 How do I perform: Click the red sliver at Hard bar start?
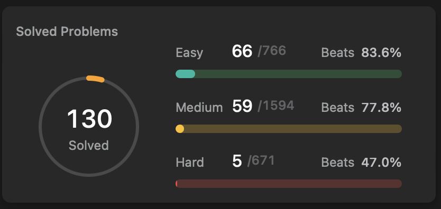click(x=176, y=184)
